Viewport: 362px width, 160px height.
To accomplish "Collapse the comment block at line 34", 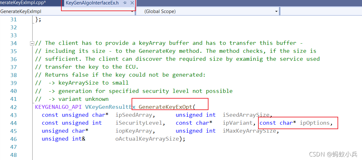I will [32, 43].
